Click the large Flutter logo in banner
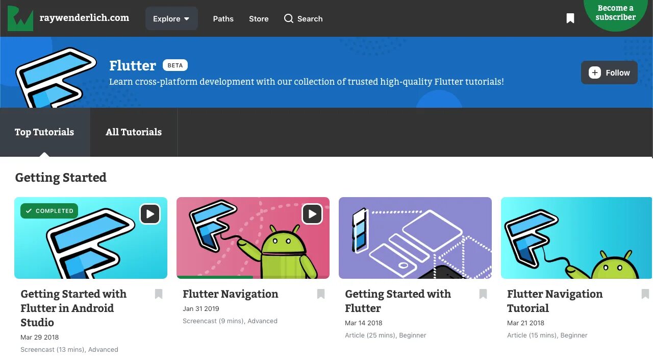 point(56,78)
